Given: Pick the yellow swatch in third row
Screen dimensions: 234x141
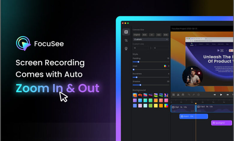Looking at the screenshot, I should coord(156,106).
